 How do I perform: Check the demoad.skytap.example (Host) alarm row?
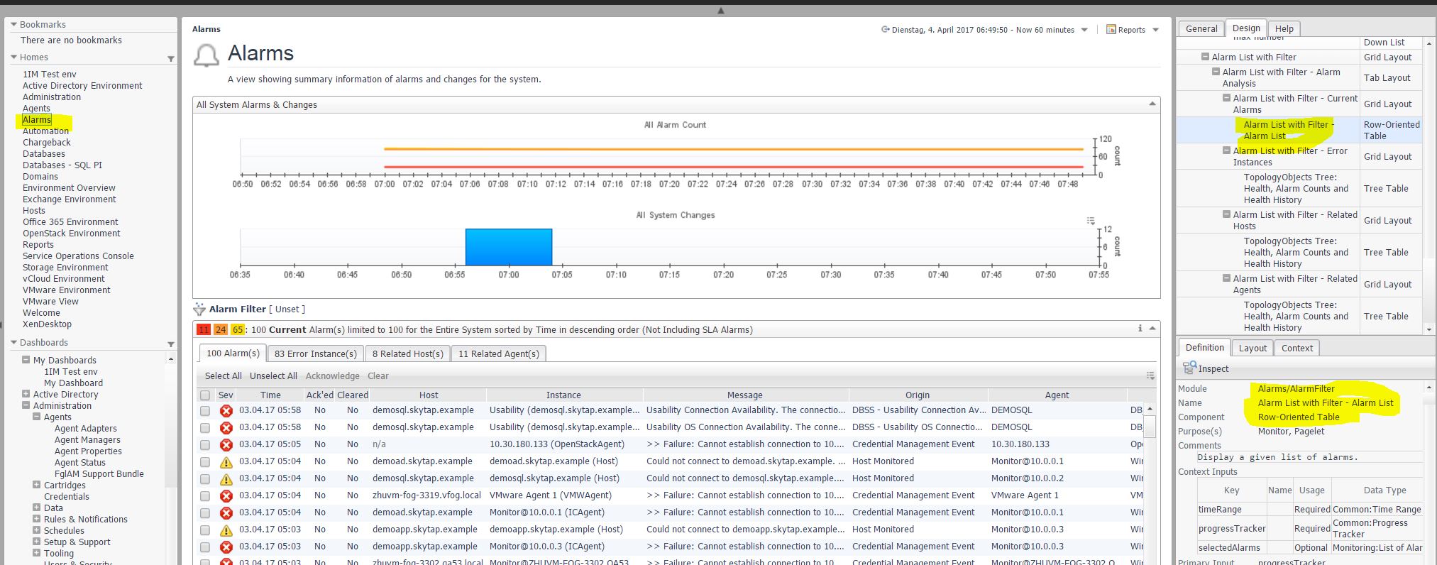pos(205,461)
